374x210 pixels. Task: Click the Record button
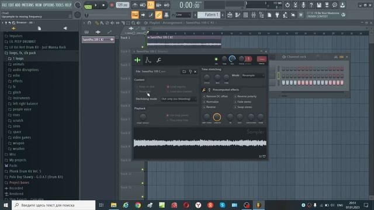(x=112, y=5)
